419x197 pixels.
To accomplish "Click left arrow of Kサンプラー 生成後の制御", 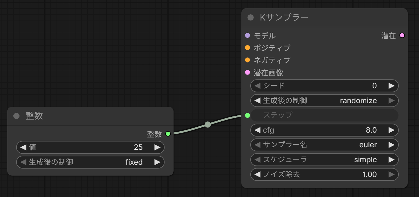I will (x=257, y=100).
